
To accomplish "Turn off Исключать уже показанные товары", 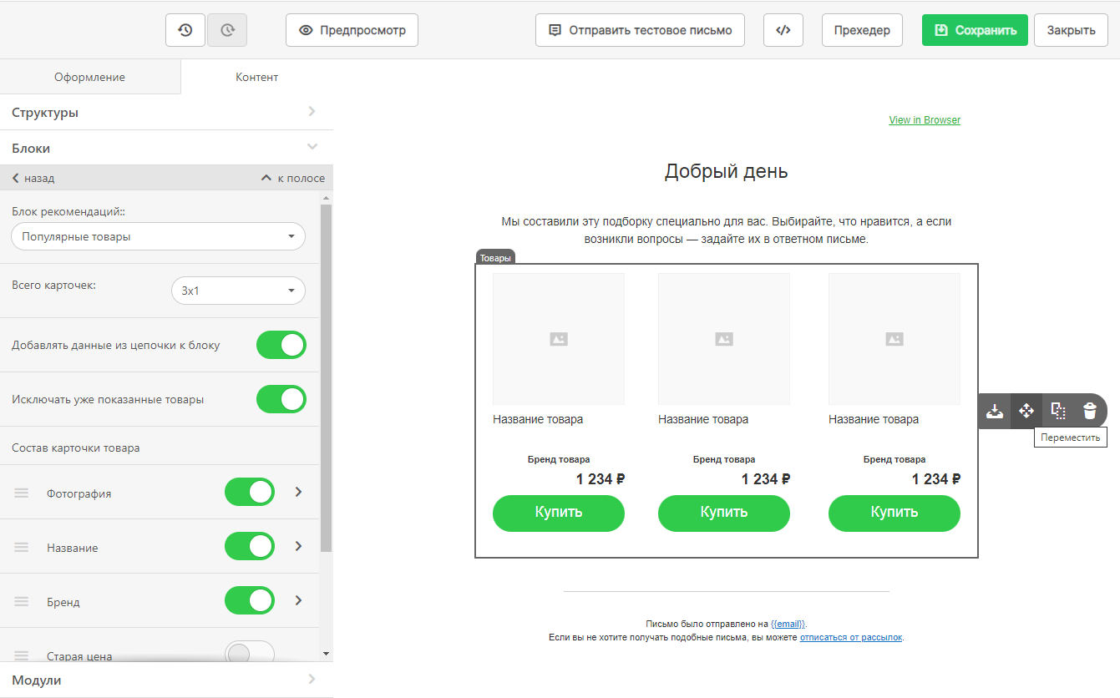I will pos(281,399).
